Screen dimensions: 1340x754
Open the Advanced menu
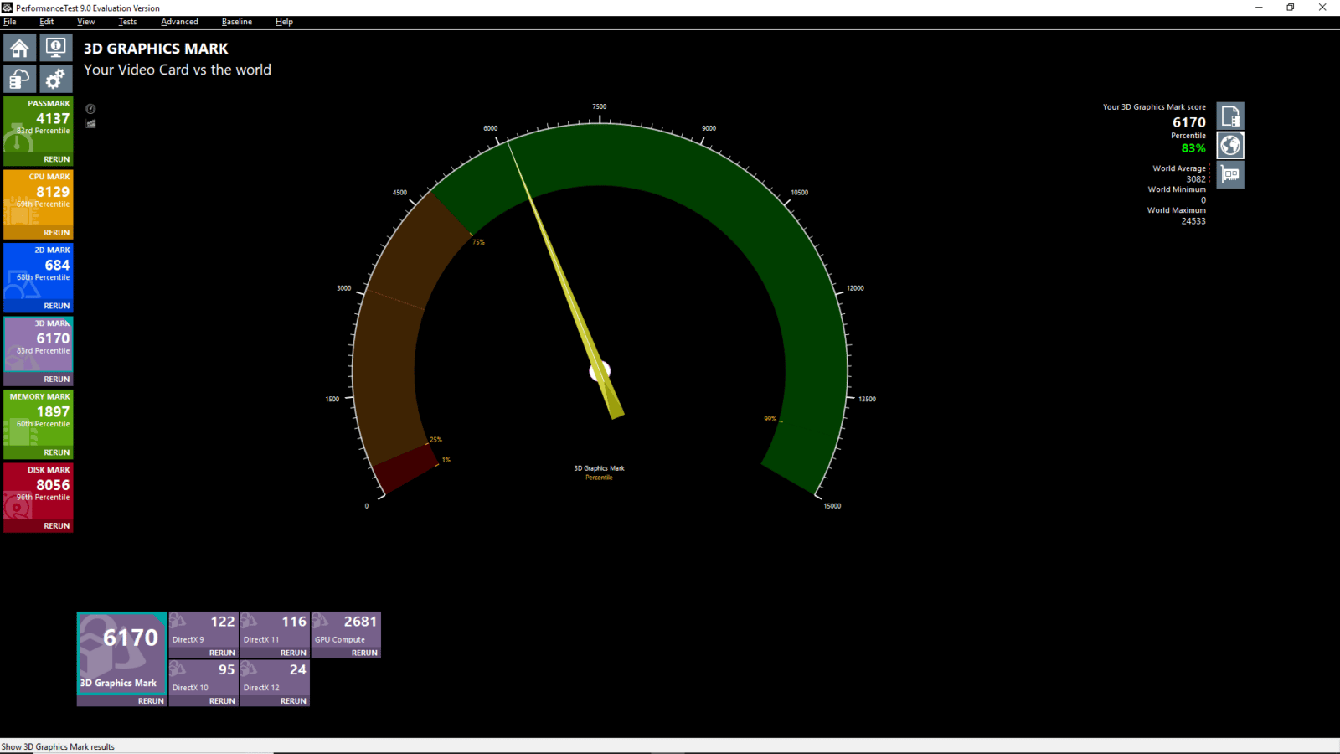coord(179,22)
